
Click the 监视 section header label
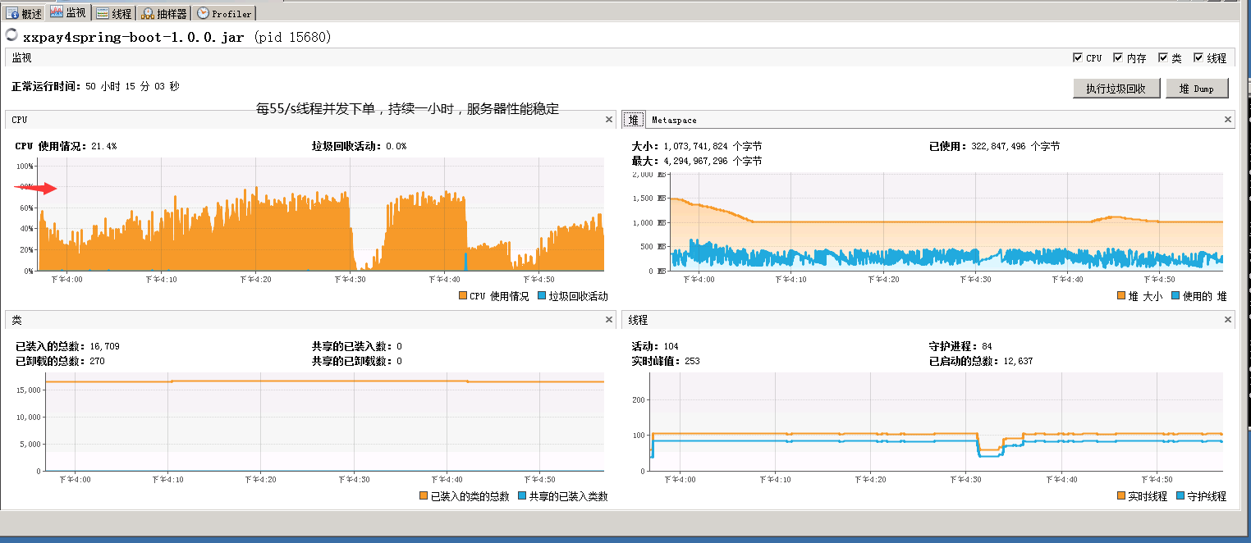tap(21, 57)
